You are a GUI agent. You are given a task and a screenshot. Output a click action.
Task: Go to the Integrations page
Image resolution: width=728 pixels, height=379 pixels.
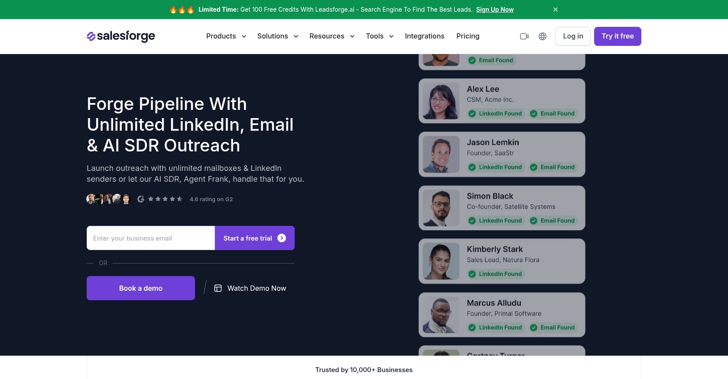coord(425,36)
